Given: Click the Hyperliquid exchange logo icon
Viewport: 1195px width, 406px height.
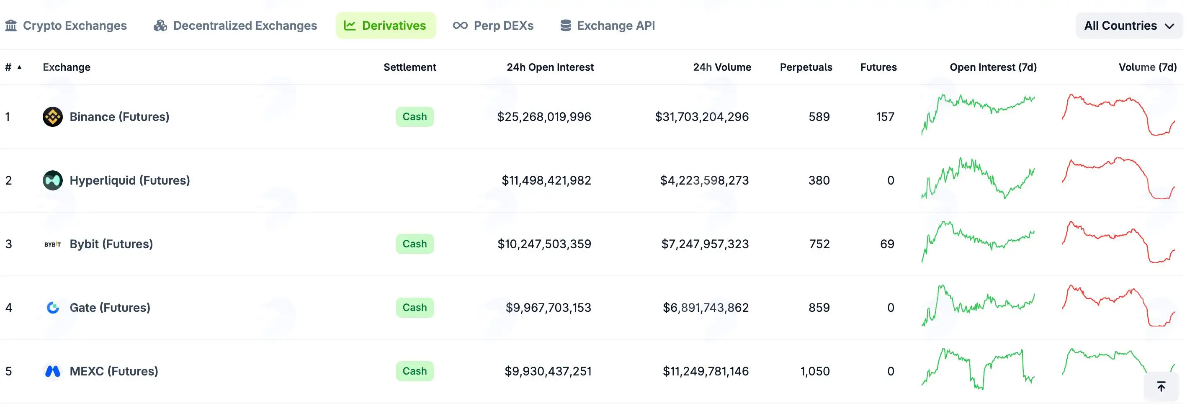Looking at the screenshot, I should pyautogui.click(x=52, y=180).
